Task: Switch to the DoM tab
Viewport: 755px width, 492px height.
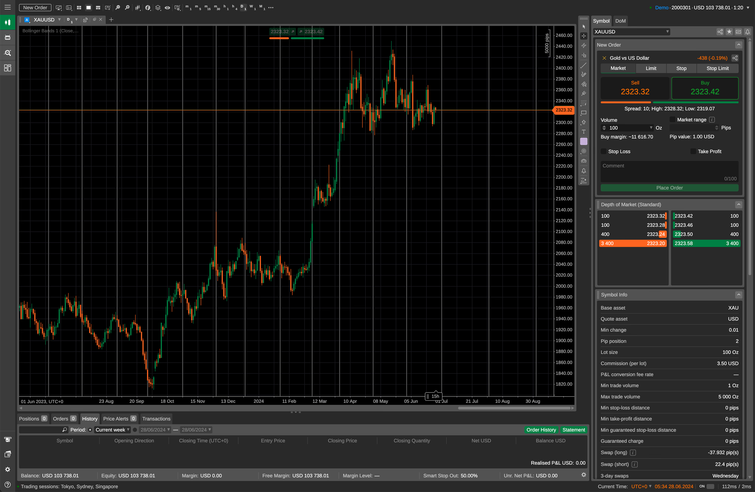Action: pyautogui.click(x=620, y=21)
